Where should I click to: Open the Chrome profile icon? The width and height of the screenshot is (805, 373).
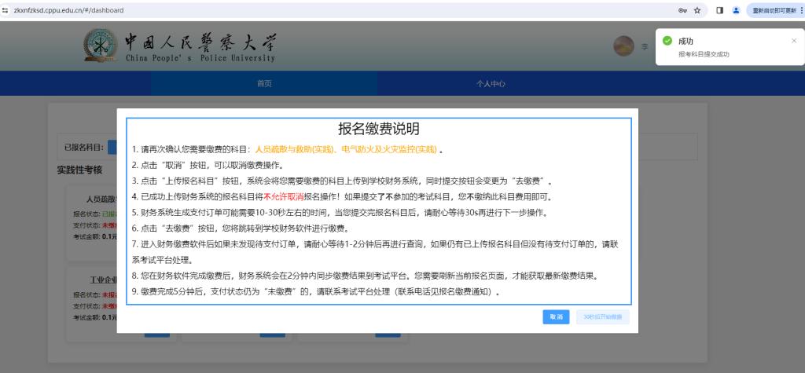coord(736,10)
